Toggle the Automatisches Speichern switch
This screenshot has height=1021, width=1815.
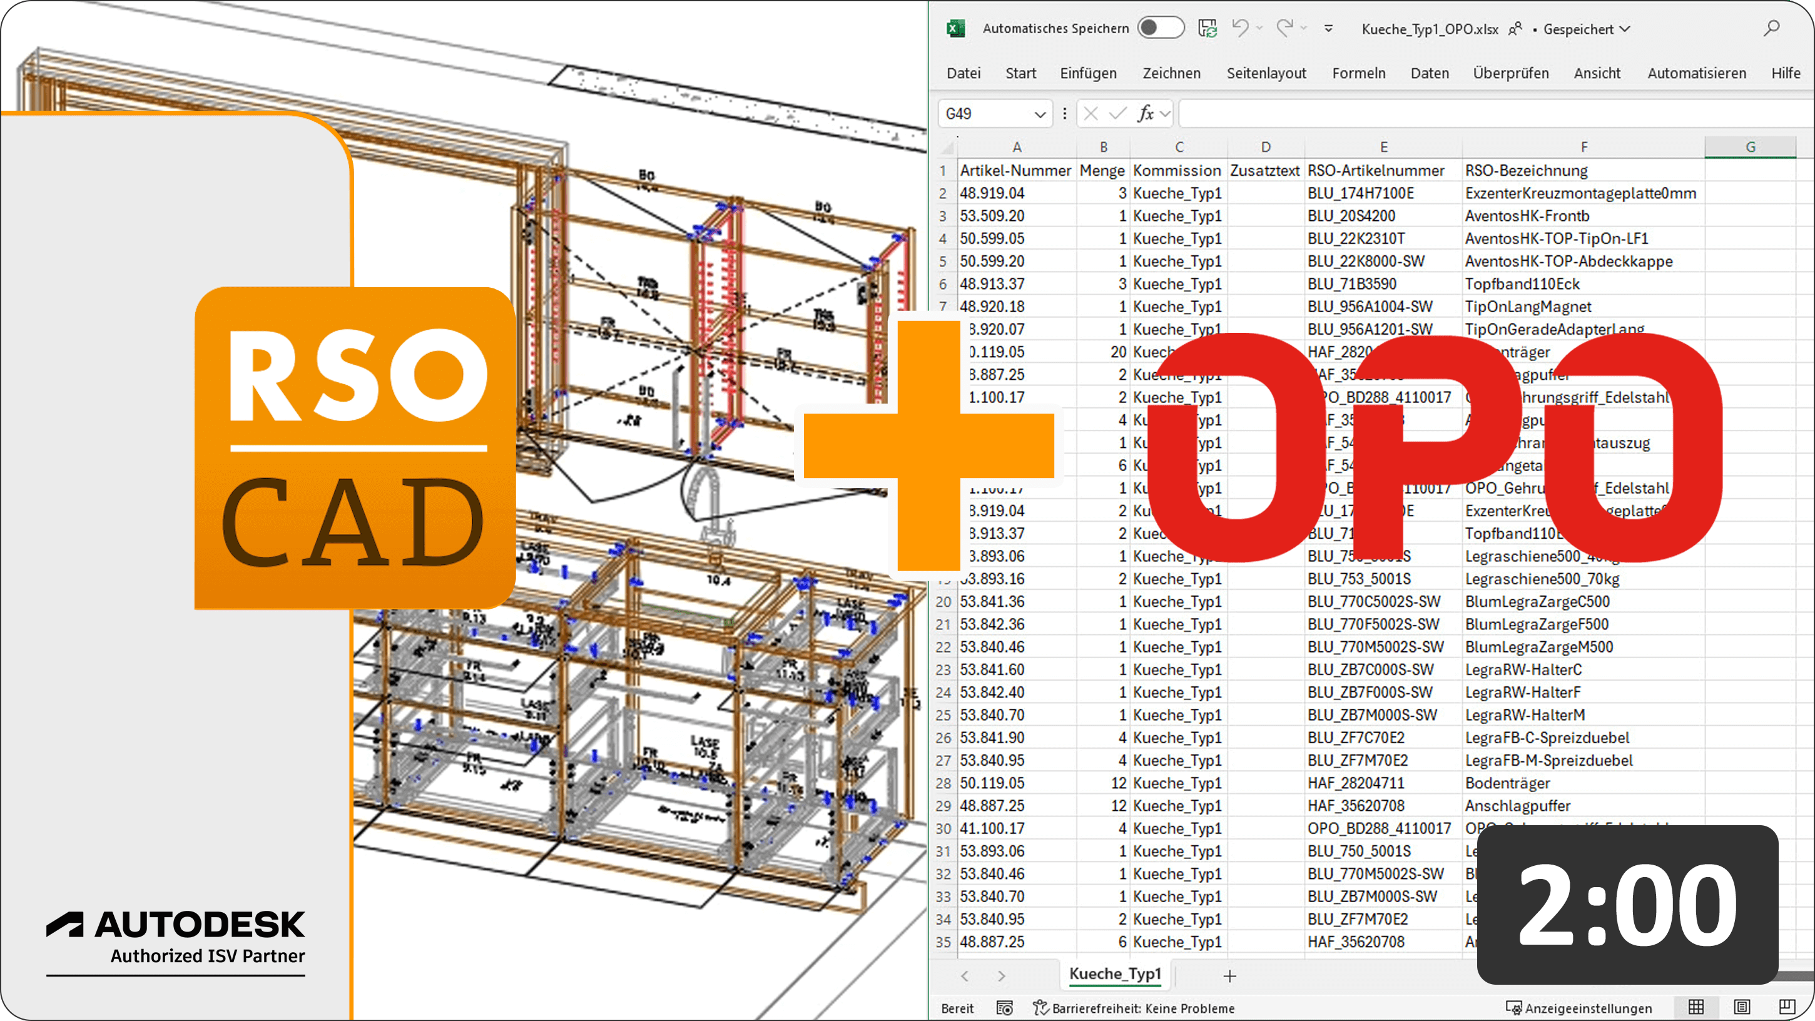click(x=1161, y=28)
